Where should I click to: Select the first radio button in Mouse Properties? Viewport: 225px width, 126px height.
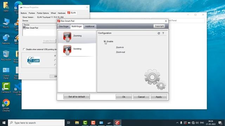click(x=55, y=56)
